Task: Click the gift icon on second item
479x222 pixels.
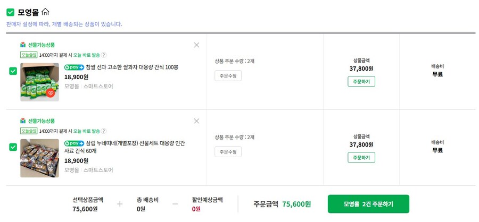Action: (x=23, y=121)
